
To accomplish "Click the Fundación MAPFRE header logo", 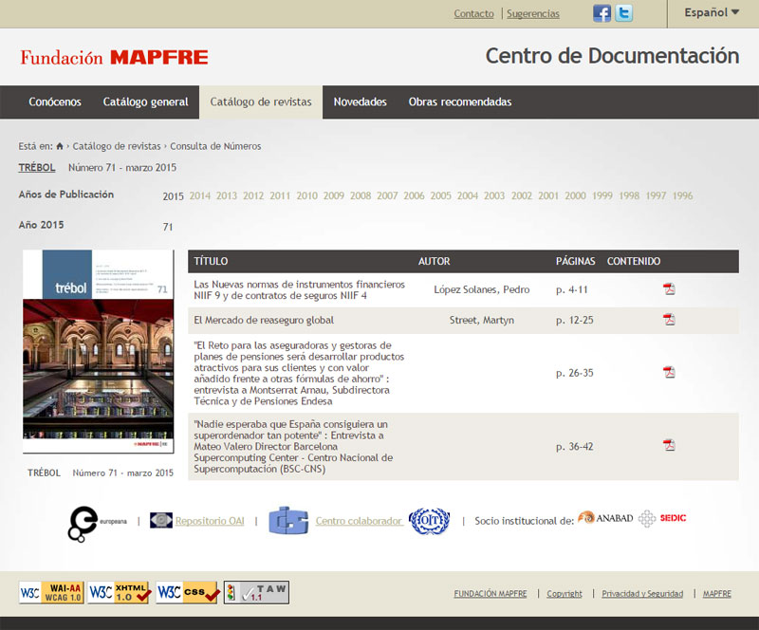I will pos(114,57).
